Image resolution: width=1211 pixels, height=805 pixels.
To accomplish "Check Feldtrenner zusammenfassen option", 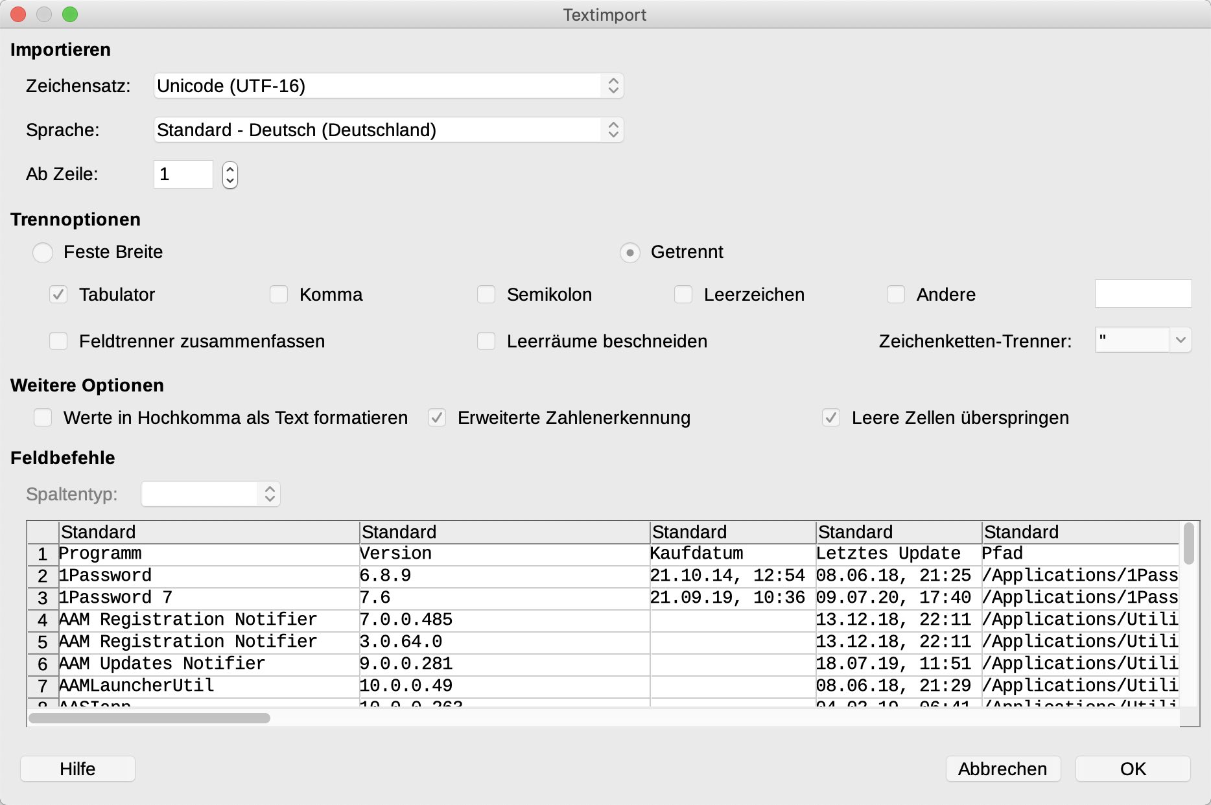I will tap(58, 341).
